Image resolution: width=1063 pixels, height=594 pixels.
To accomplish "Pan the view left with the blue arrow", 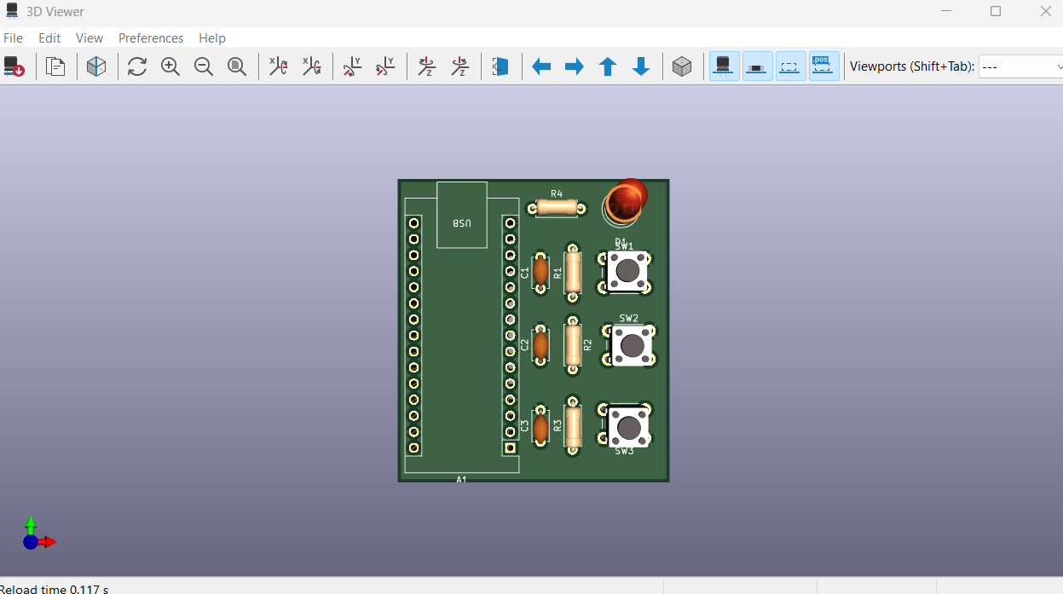I will tap(540, 66).
